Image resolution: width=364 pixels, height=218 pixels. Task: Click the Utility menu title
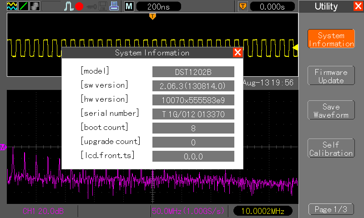[x=326, y=6]
